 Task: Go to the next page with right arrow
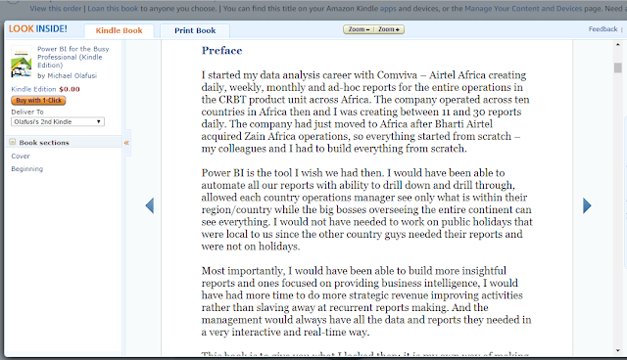pyautogui.click(x=587, y=206)
